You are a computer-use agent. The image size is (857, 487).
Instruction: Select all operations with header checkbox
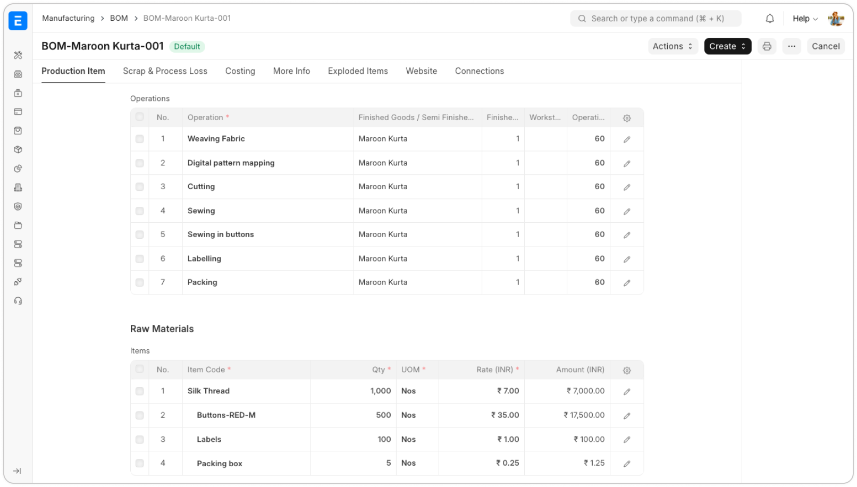[139, 117]
